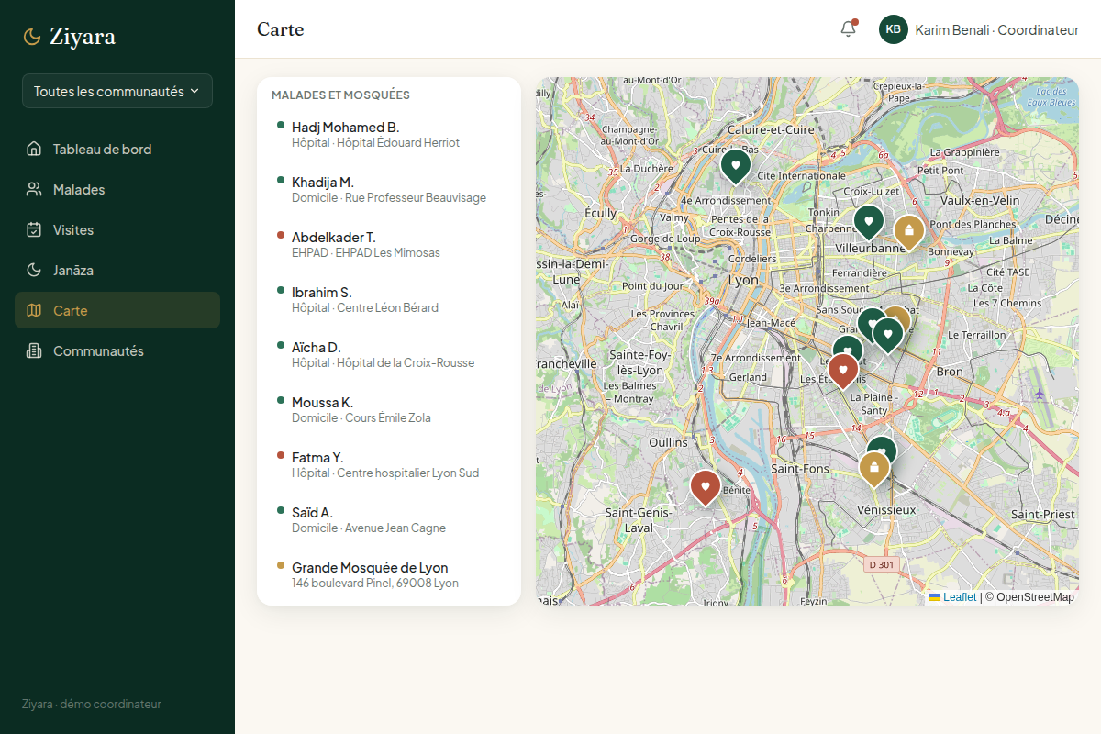Click the gold mosque marker near Bonnevay

coord(909,233)
